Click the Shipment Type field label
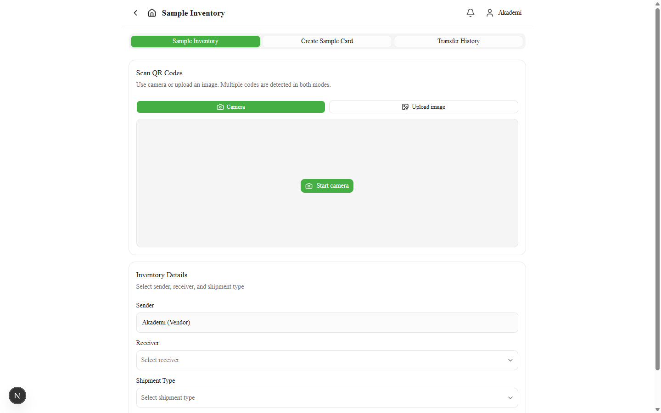The image size is (661, 413). 156,380
